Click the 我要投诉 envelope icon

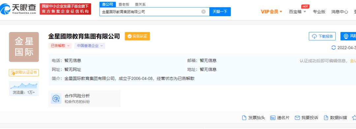pyautogui.click(x=297, y=118)
